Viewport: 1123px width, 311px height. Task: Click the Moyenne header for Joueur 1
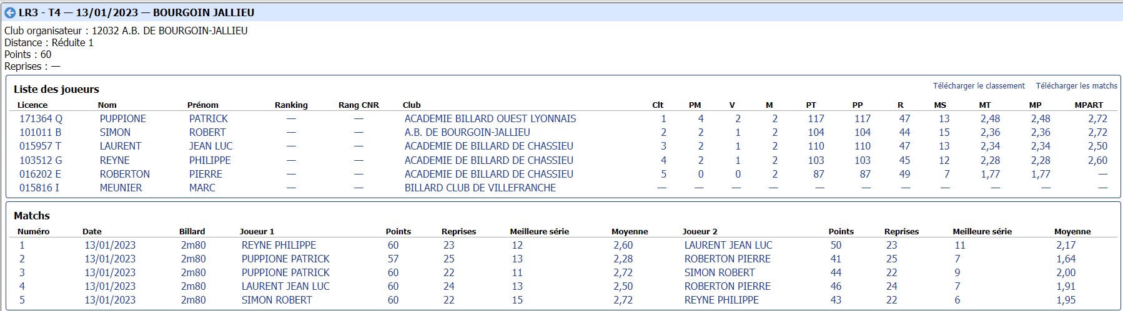pos(630,231)
